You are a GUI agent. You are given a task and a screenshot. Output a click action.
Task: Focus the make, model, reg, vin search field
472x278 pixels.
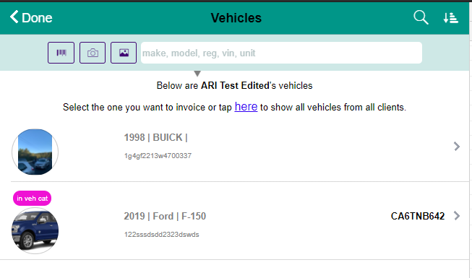281,53
